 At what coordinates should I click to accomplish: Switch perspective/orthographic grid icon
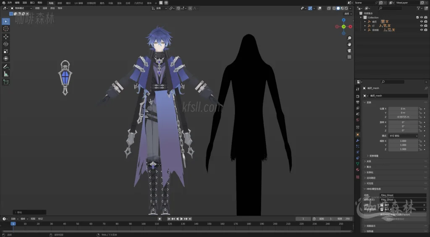click(349, 57)
